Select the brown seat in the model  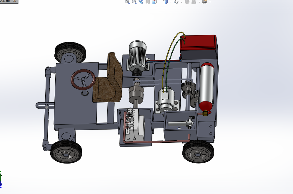click(x=108, y=77)
